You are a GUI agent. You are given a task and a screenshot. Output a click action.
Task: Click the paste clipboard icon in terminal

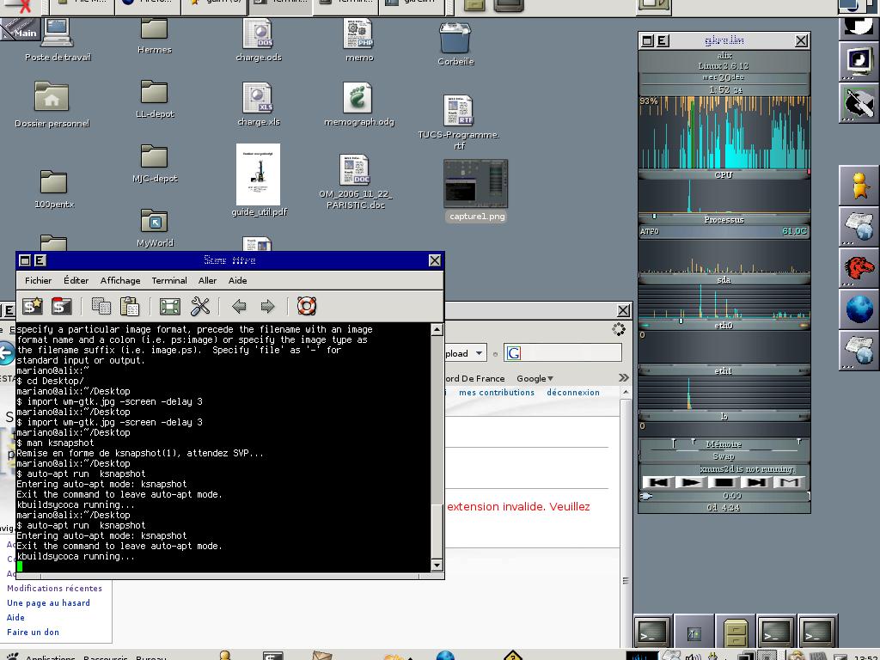click(x=130, y=306)
